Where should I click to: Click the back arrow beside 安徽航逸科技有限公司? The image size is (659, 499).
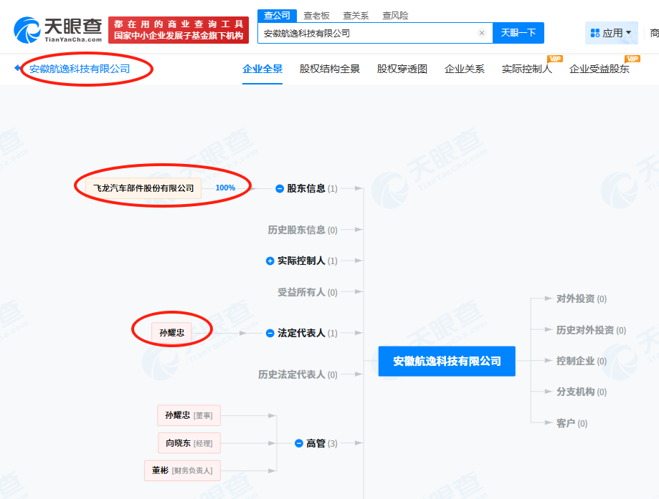tap(17, 67)
